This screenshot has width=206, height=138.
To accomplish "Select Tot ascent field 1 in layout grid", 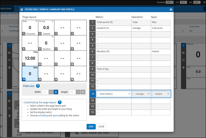I will tap(30, 28).
